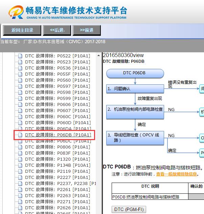Go forward with the >>前进 button
This screenshot has width=204, height=214.
coord(87,30)
